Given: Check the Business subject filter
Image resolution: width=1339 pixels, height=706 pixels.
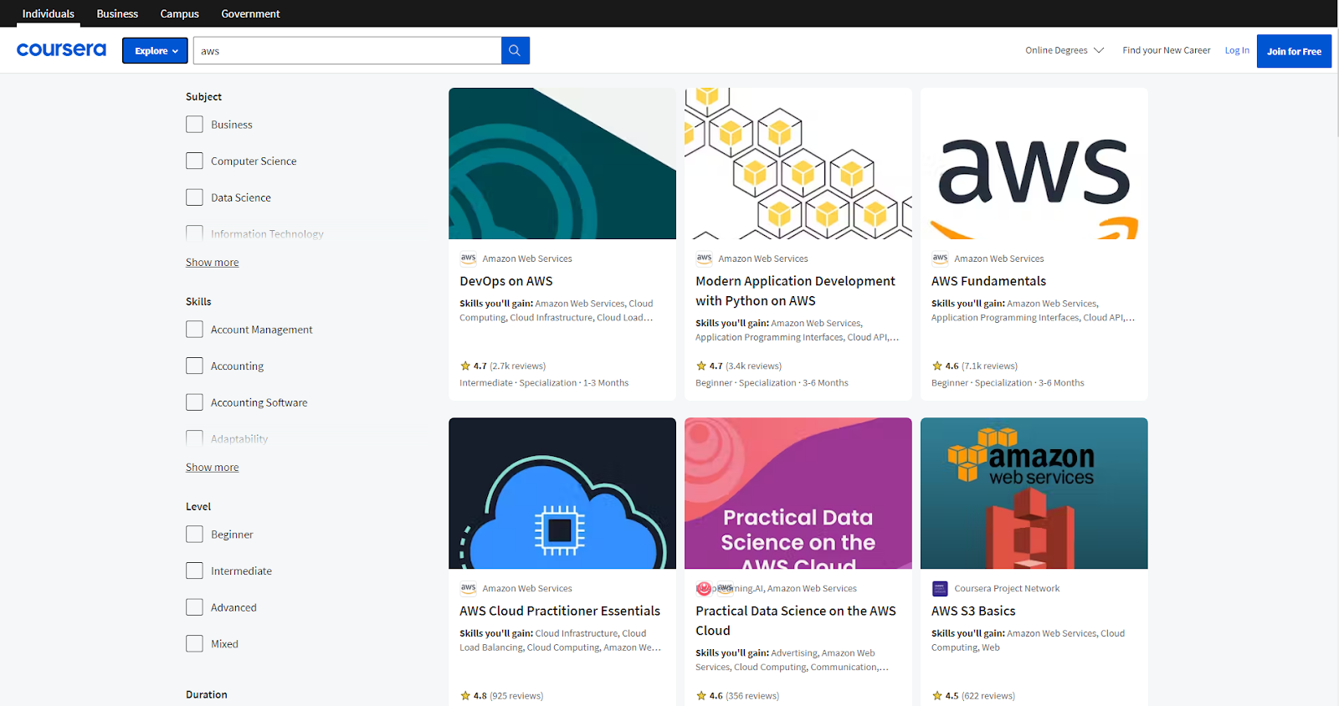Looking at the screenshot, I should 194,125.
